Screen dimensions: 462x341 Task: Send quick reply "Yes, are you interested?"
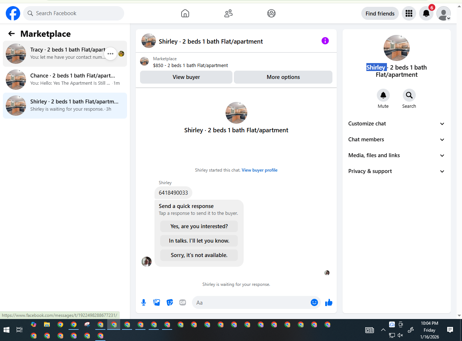pos(199,226)
